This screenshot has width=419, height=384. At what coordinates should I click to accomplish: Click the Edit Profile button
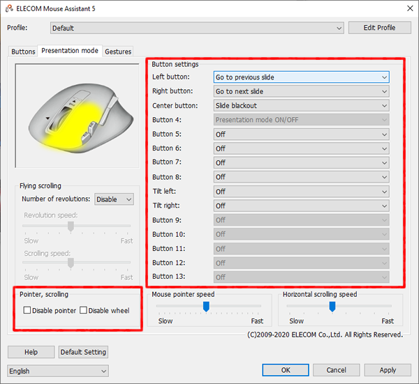(379, 28)
